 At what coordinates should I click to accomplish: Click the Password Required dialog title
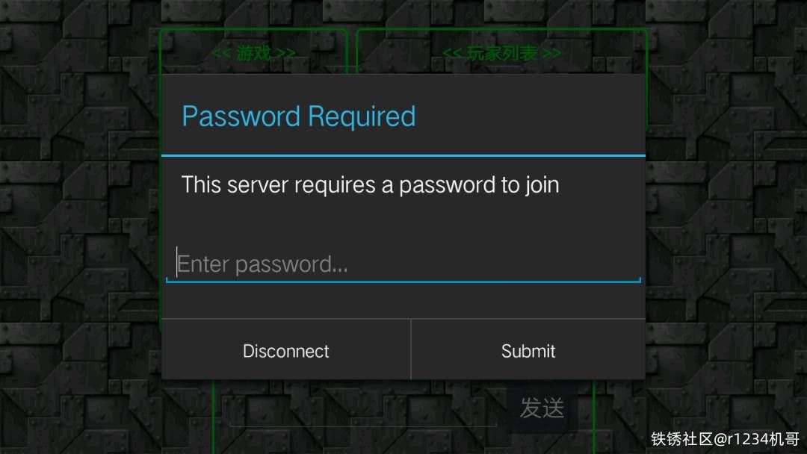click(298, 116)
